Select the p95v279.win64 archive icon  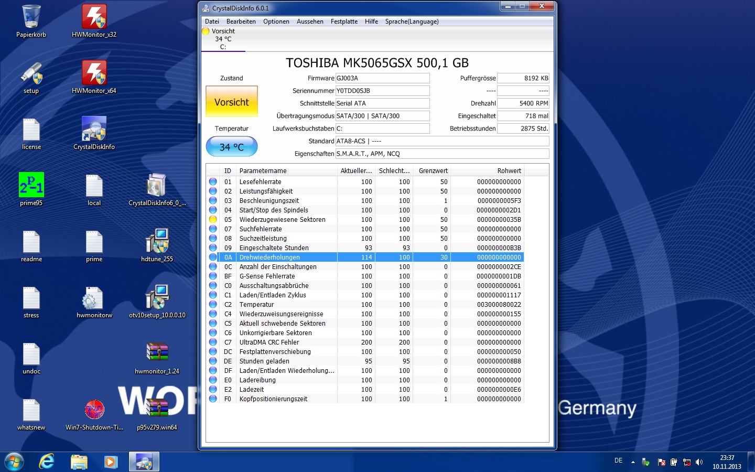point(157,414)
